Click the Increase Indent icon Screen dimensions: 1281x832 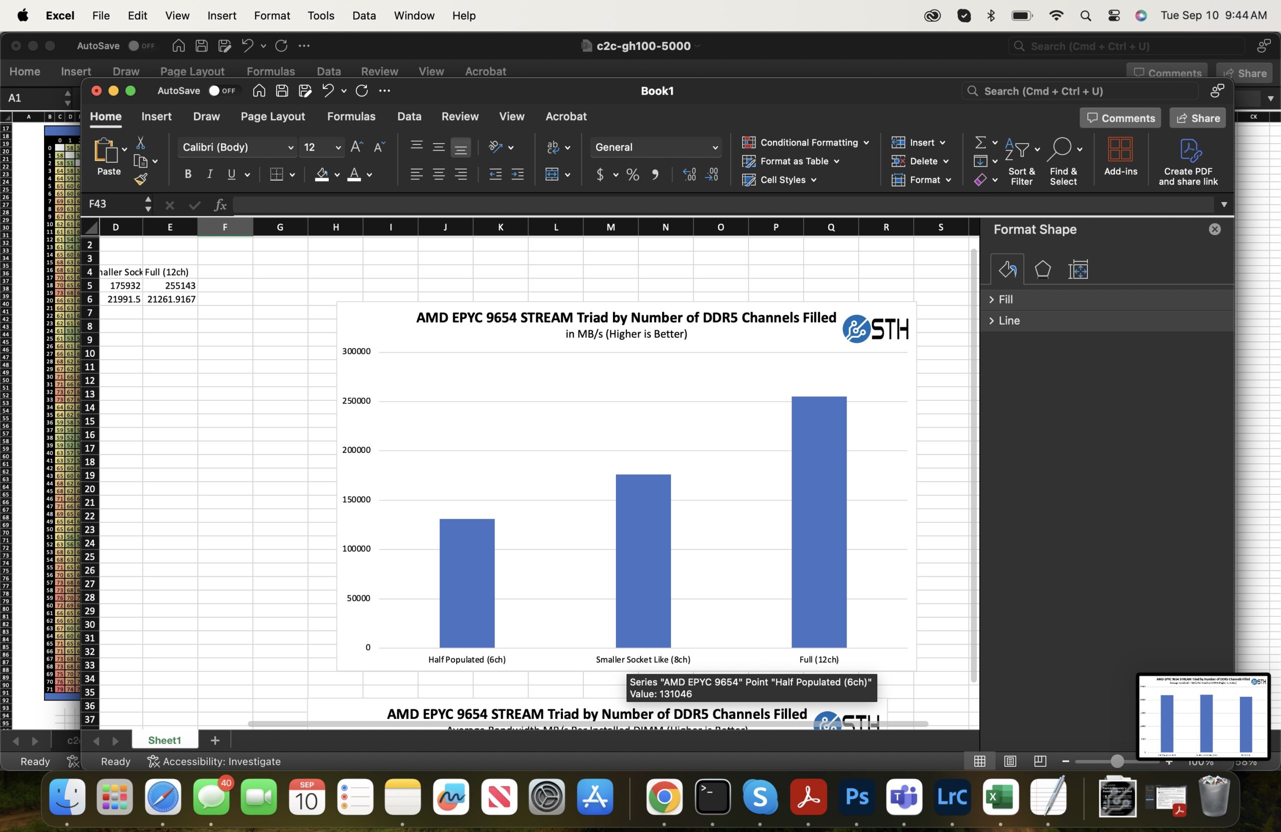(517, 175)
